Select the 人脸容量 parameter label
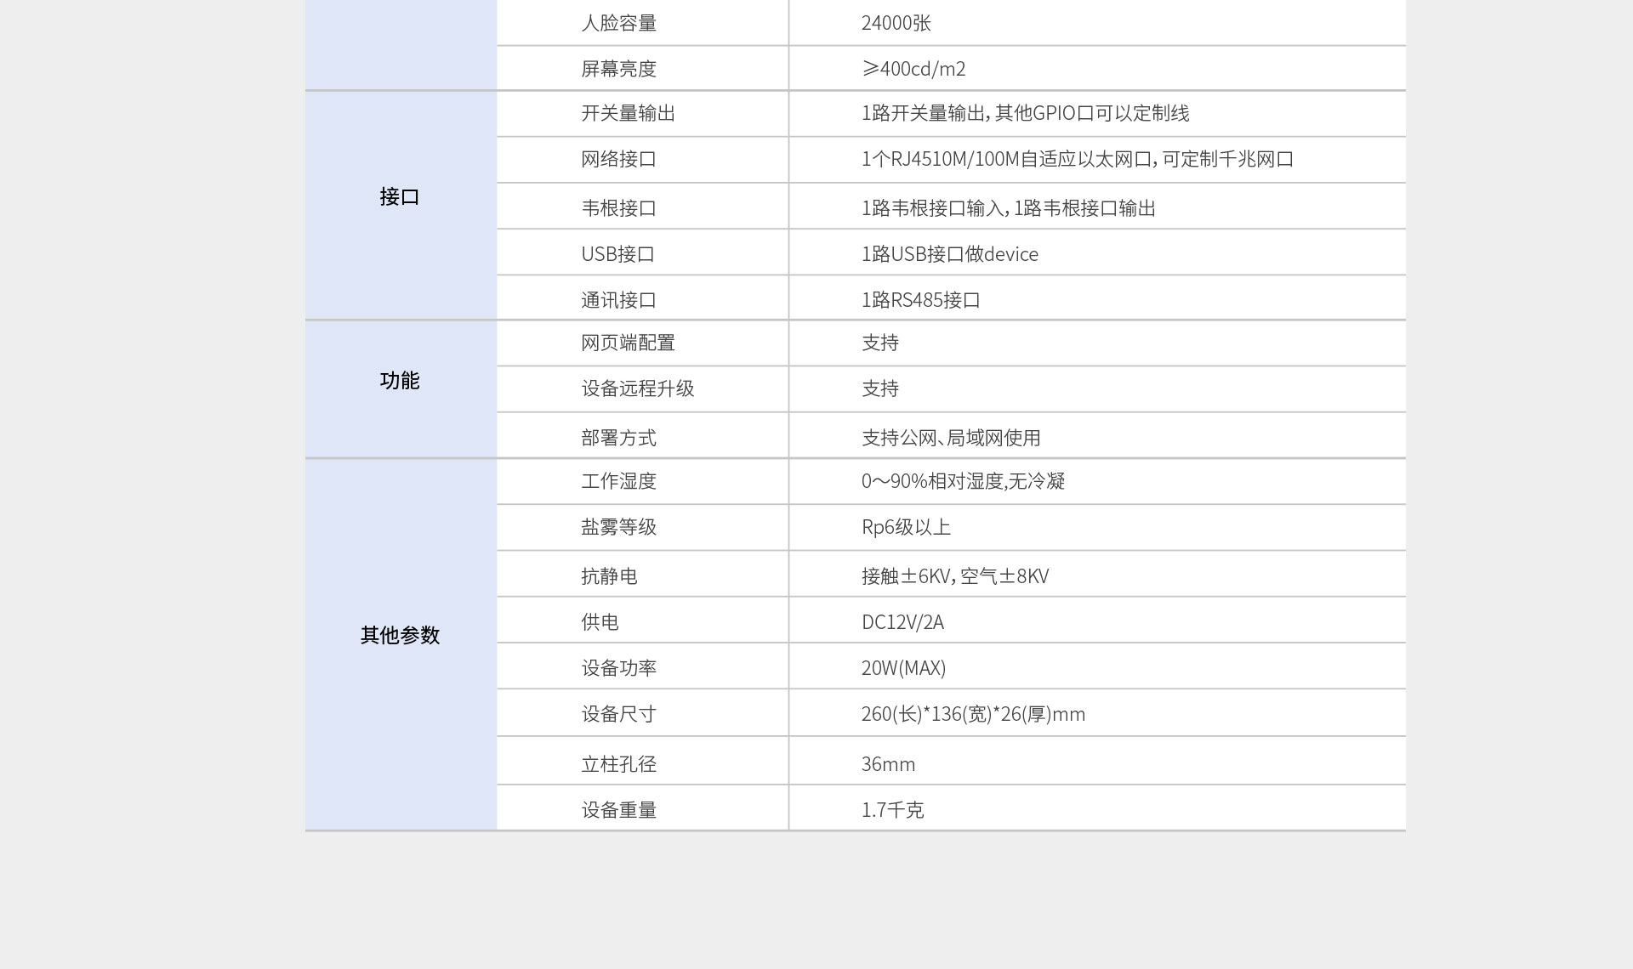The height and width of the screenshot is (969, 1633). coord(618,23)
